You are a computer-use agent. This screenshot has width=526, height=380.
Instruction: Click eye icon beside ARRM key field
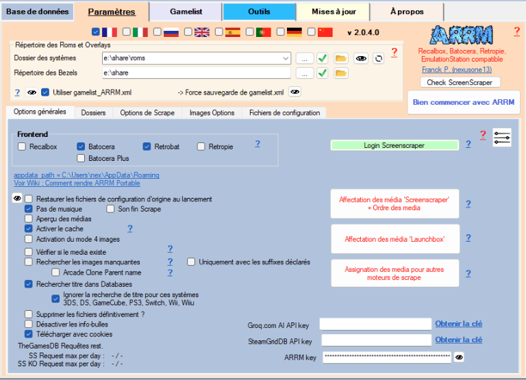click(x=459, y=357)
